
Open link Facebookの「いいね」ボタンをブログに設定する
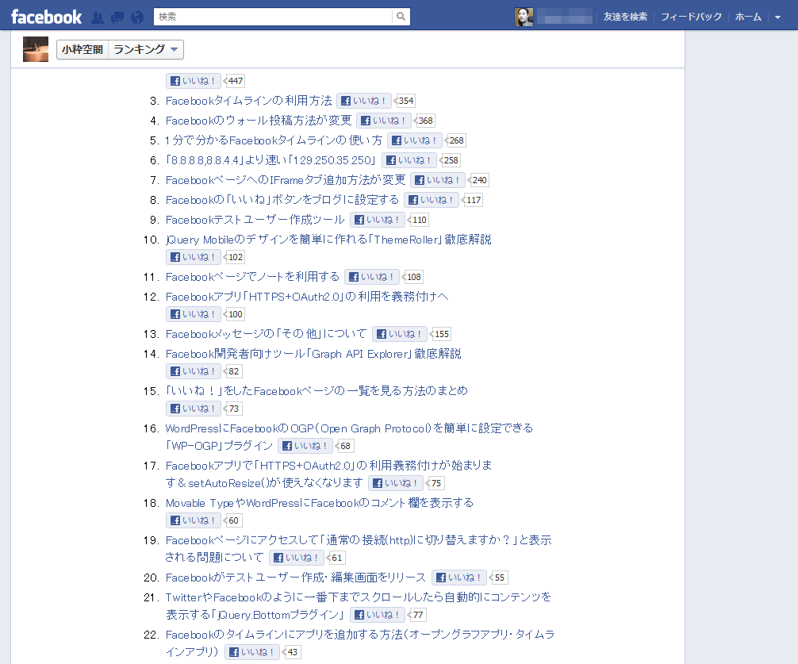(282, 200)
